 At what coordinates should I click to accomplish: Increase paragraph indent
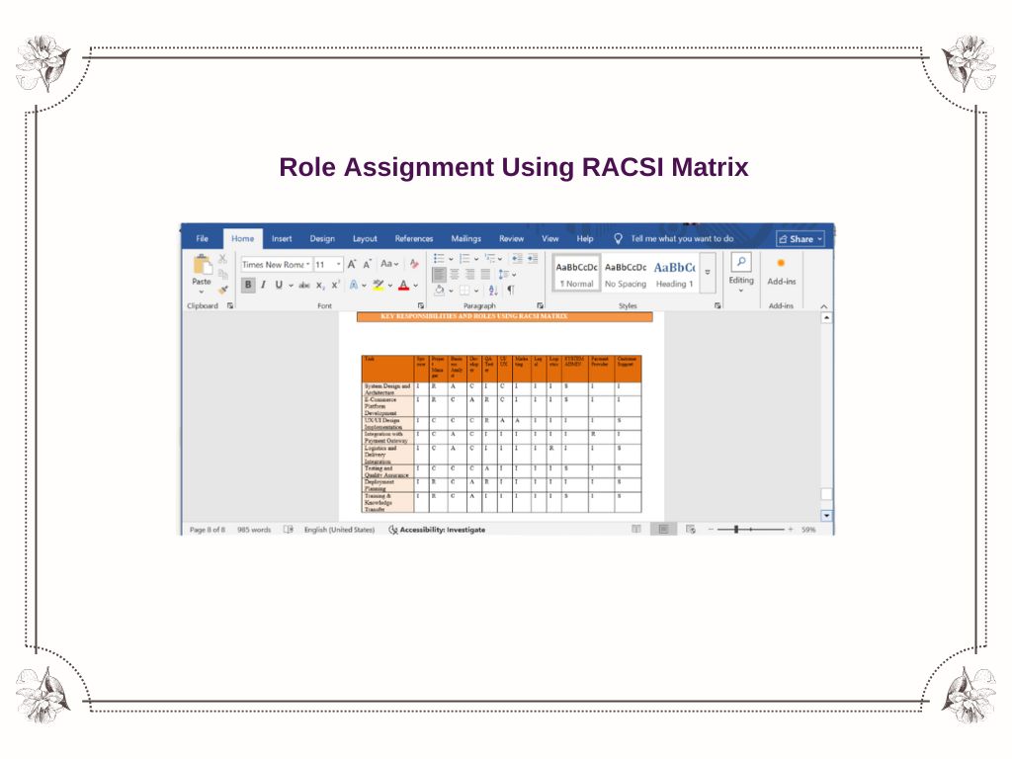pos(533,259)
